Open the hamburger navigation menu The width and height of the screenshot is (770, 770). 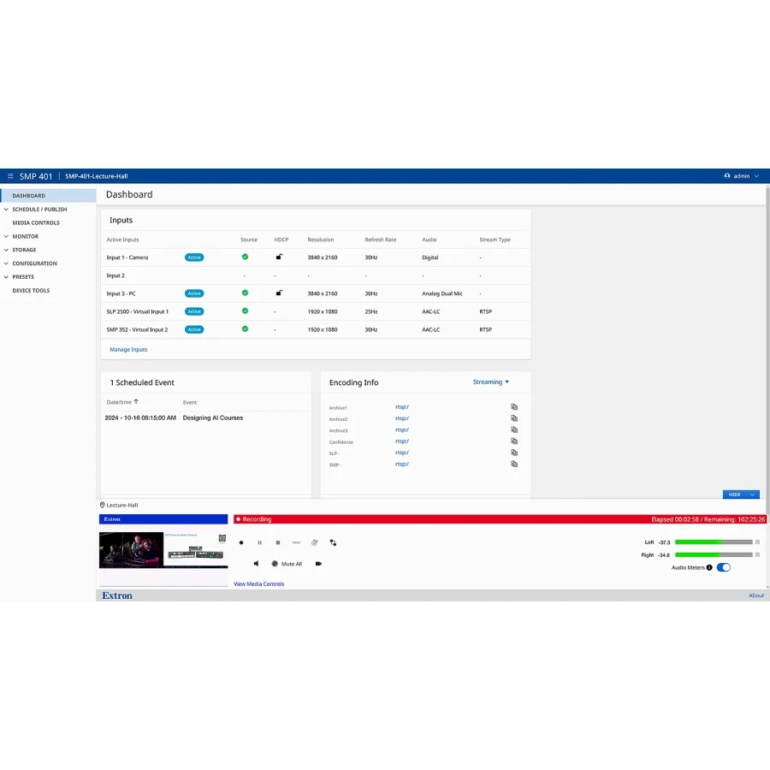click(x=10, y=176)
